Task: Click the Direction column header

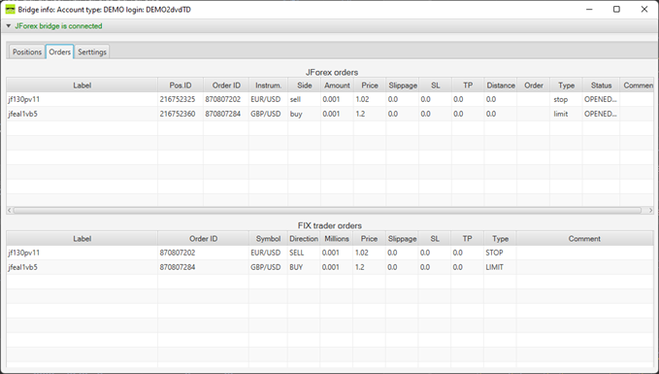Action: tap(304, 239)
